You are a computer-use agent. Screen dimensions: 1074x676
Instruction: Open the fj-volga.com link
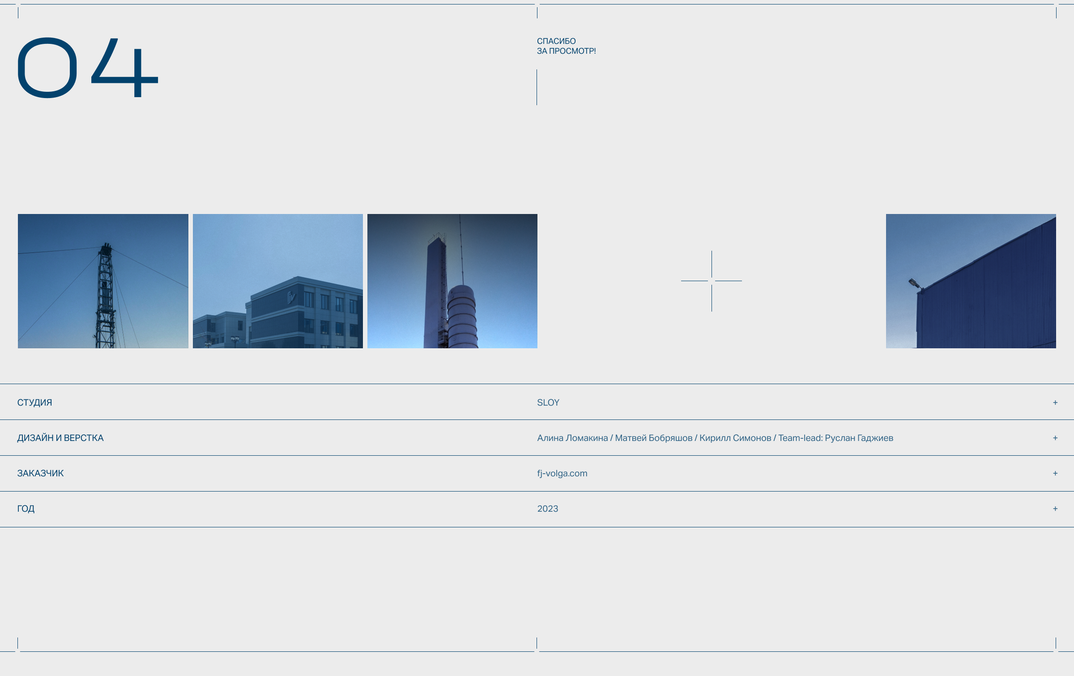tap(562, 473)
